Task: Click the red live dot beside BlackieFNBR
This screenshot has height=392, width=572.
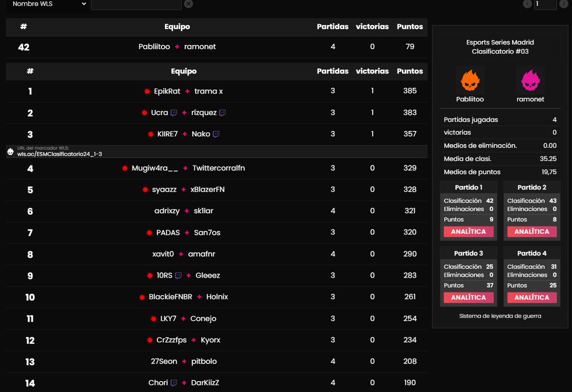Action: (142, 297)
